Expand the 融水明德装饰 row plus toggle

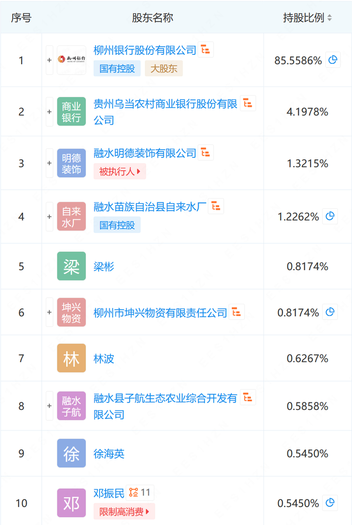49,163
